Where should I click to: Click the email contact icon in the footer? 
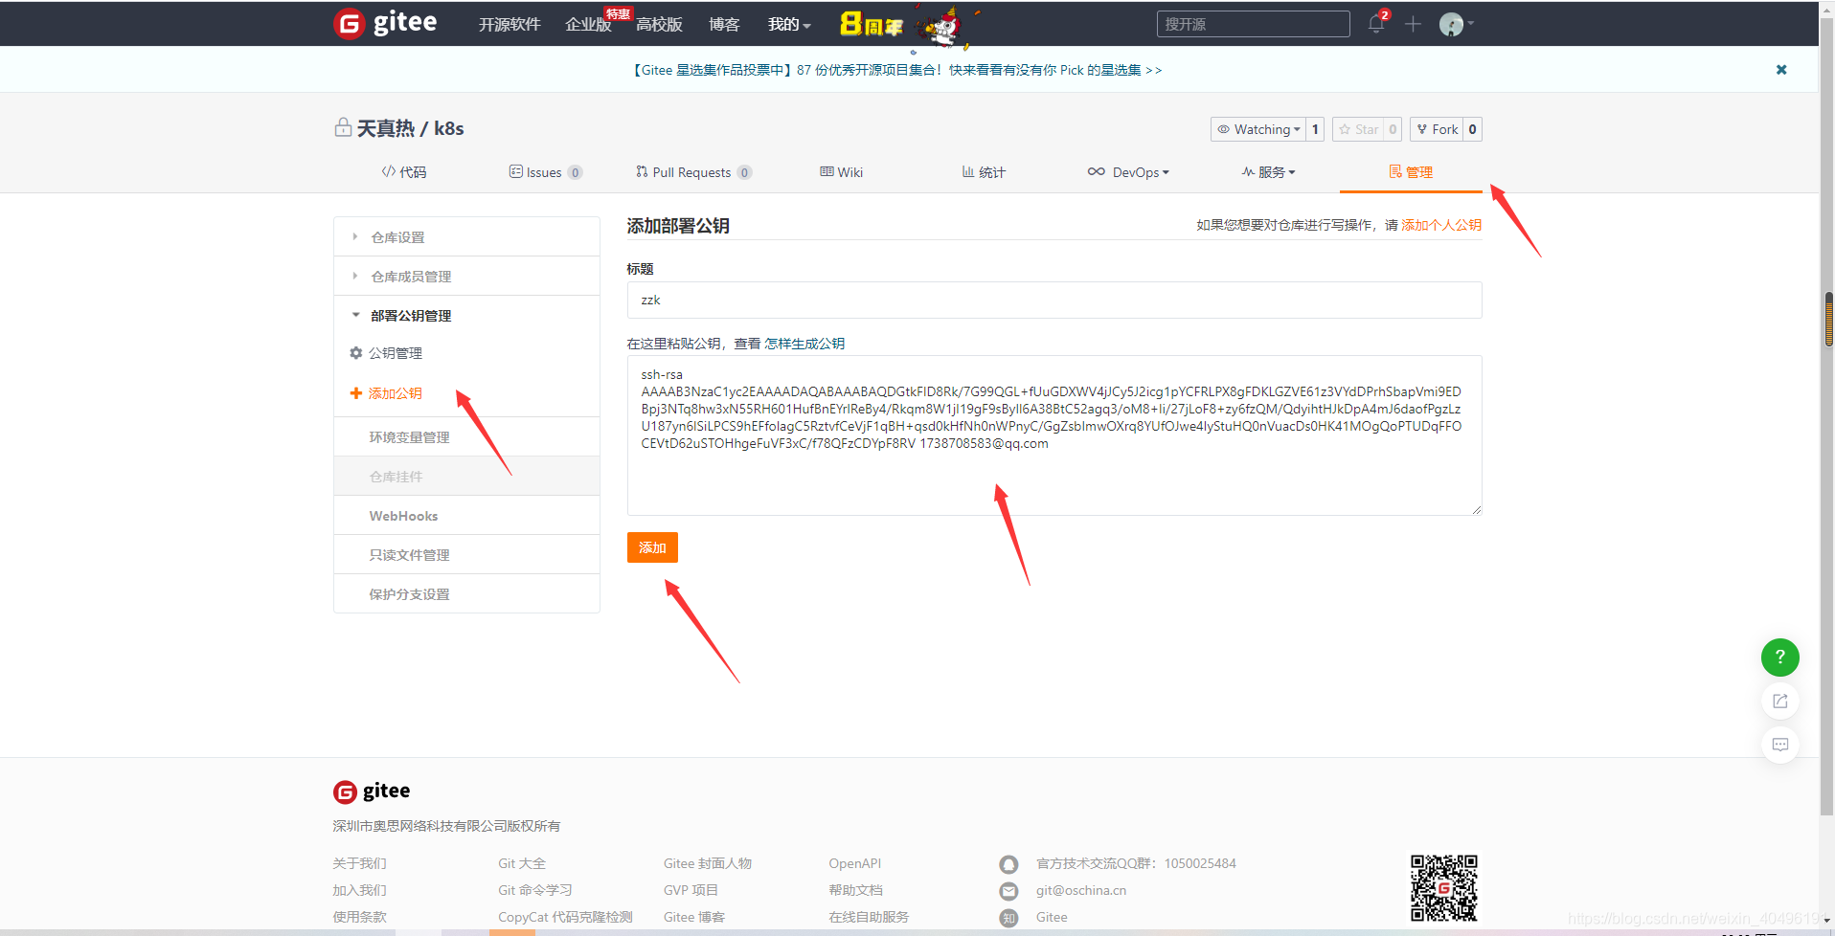click(x=1008, y=891)
